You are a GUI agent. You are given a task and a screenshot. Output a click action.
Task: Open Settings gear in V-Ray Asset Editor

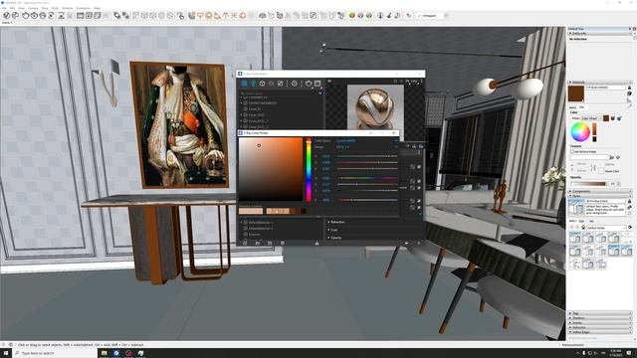295,84
